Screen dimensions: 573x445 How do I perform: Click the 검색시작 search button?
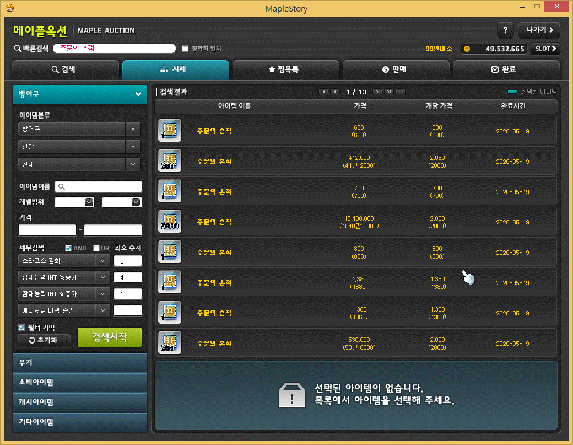pyautogui.click(x=110, y=337)
